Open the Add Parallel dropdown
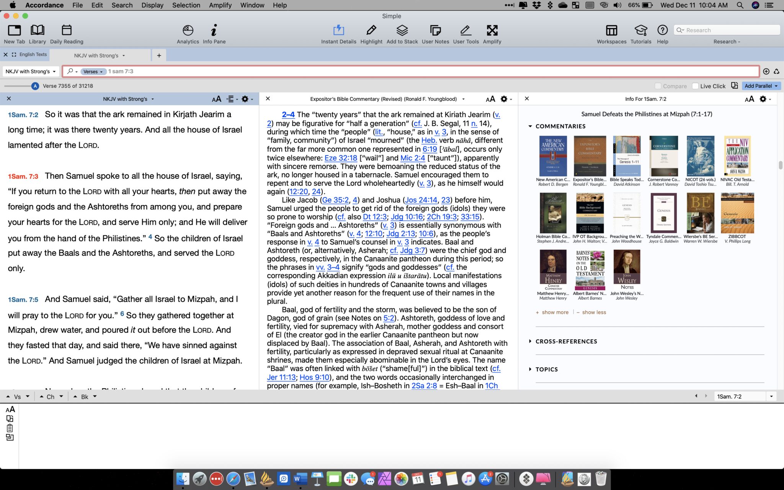The height and width of the screenshot is (490, 784). coord(761,86)
